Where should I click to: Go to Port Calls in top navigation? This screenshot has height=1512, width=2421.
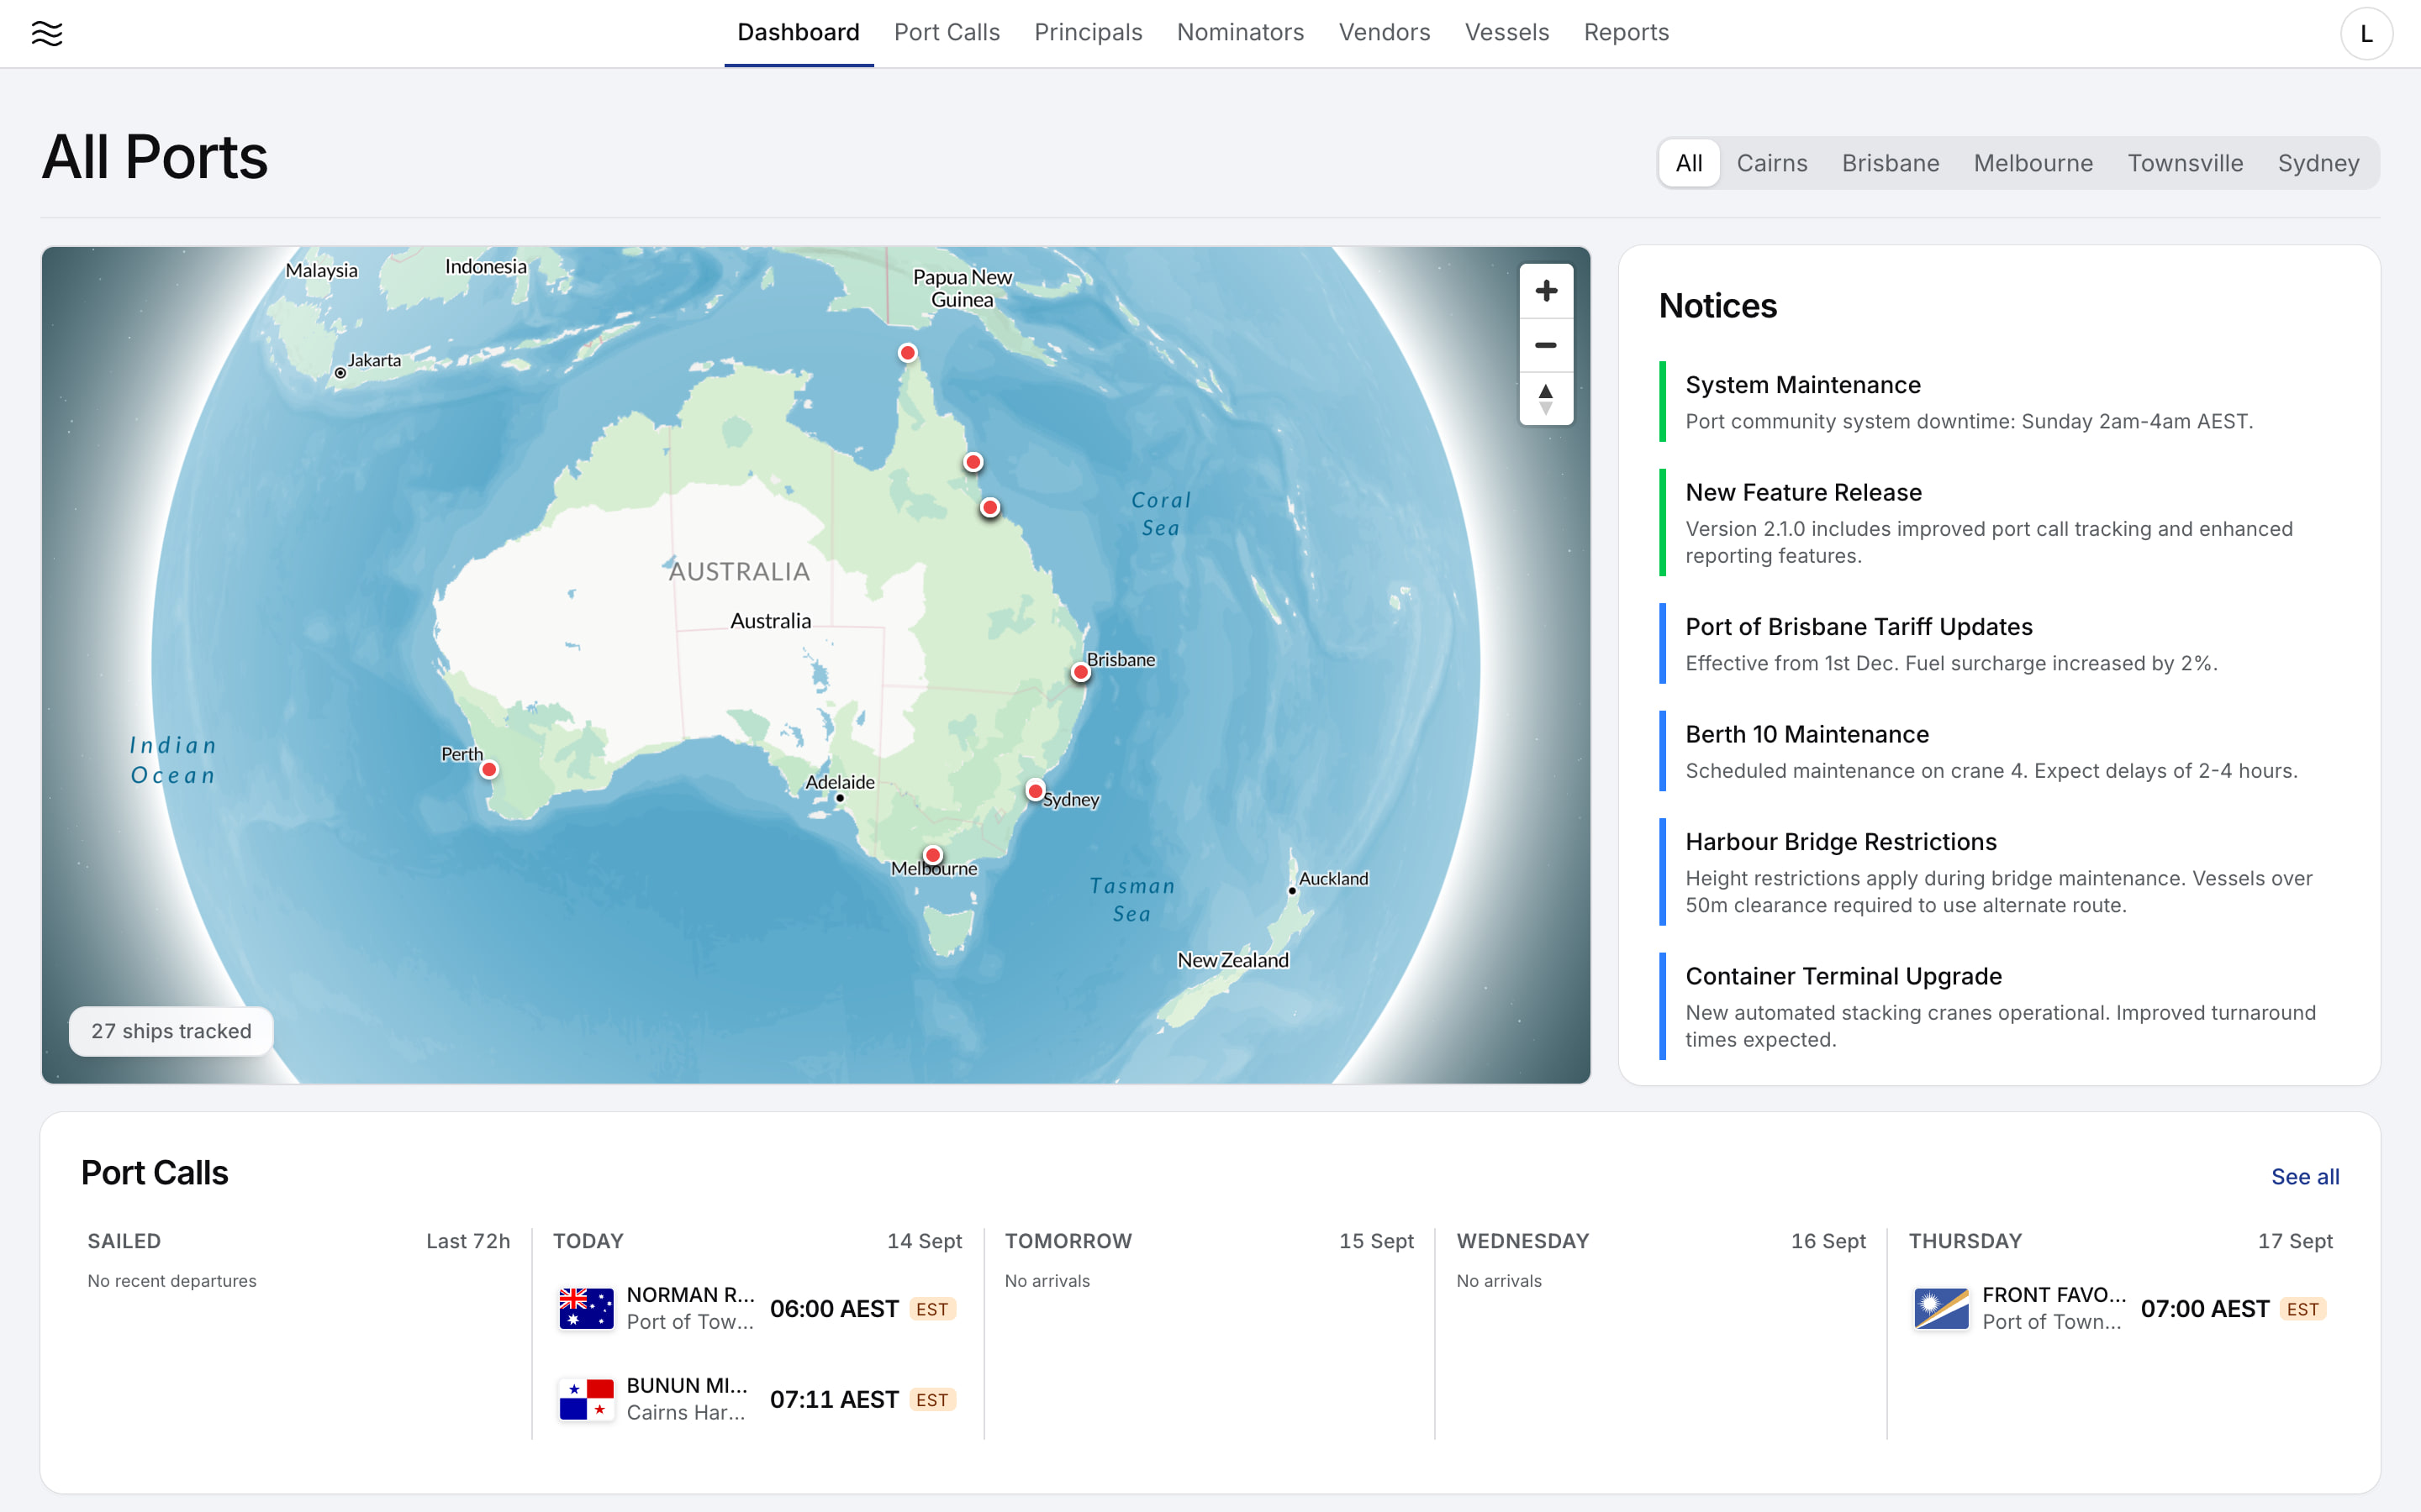point(947,33)
